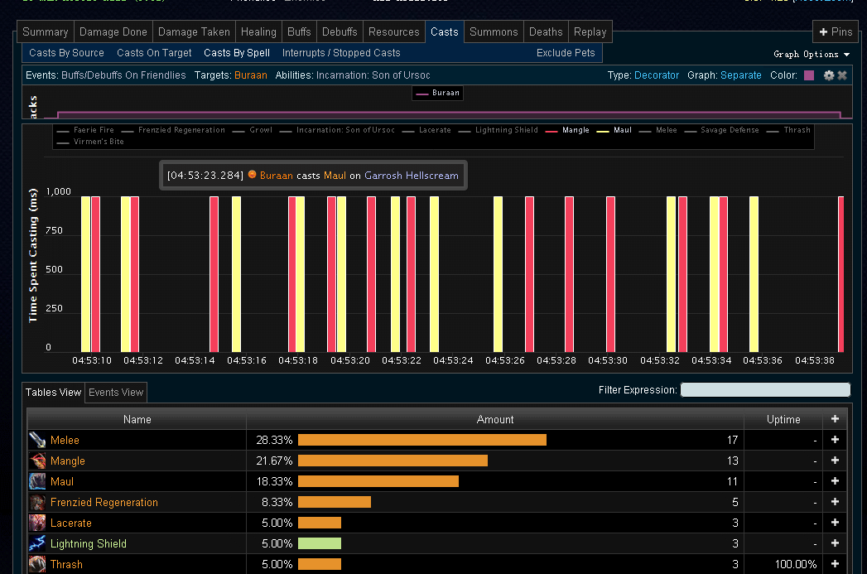This screenshot has width=867, height=574.
Task: Expand the Melee row details
Action: tap(835, 440)
